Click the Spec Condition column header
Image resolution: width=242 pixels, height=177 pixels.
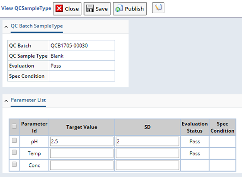coord(222,127)
